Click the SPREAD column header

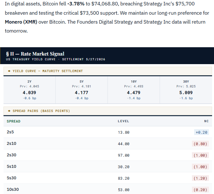[13, 121]
